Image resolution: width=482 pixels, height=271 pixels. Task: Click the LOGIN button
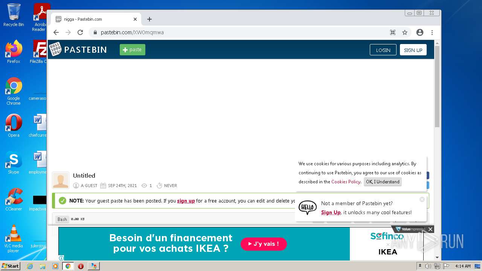point(383,50)
